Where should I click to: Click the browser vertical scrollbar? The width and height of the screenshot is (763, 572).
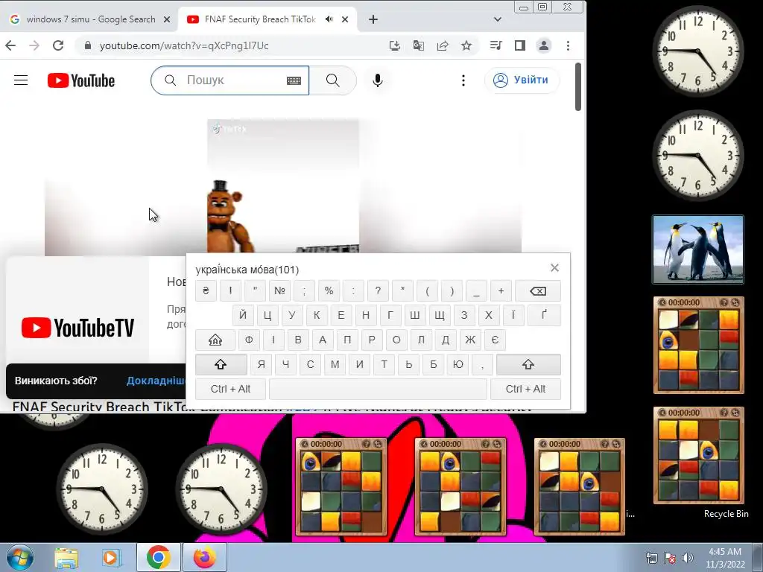click(578, 86)
